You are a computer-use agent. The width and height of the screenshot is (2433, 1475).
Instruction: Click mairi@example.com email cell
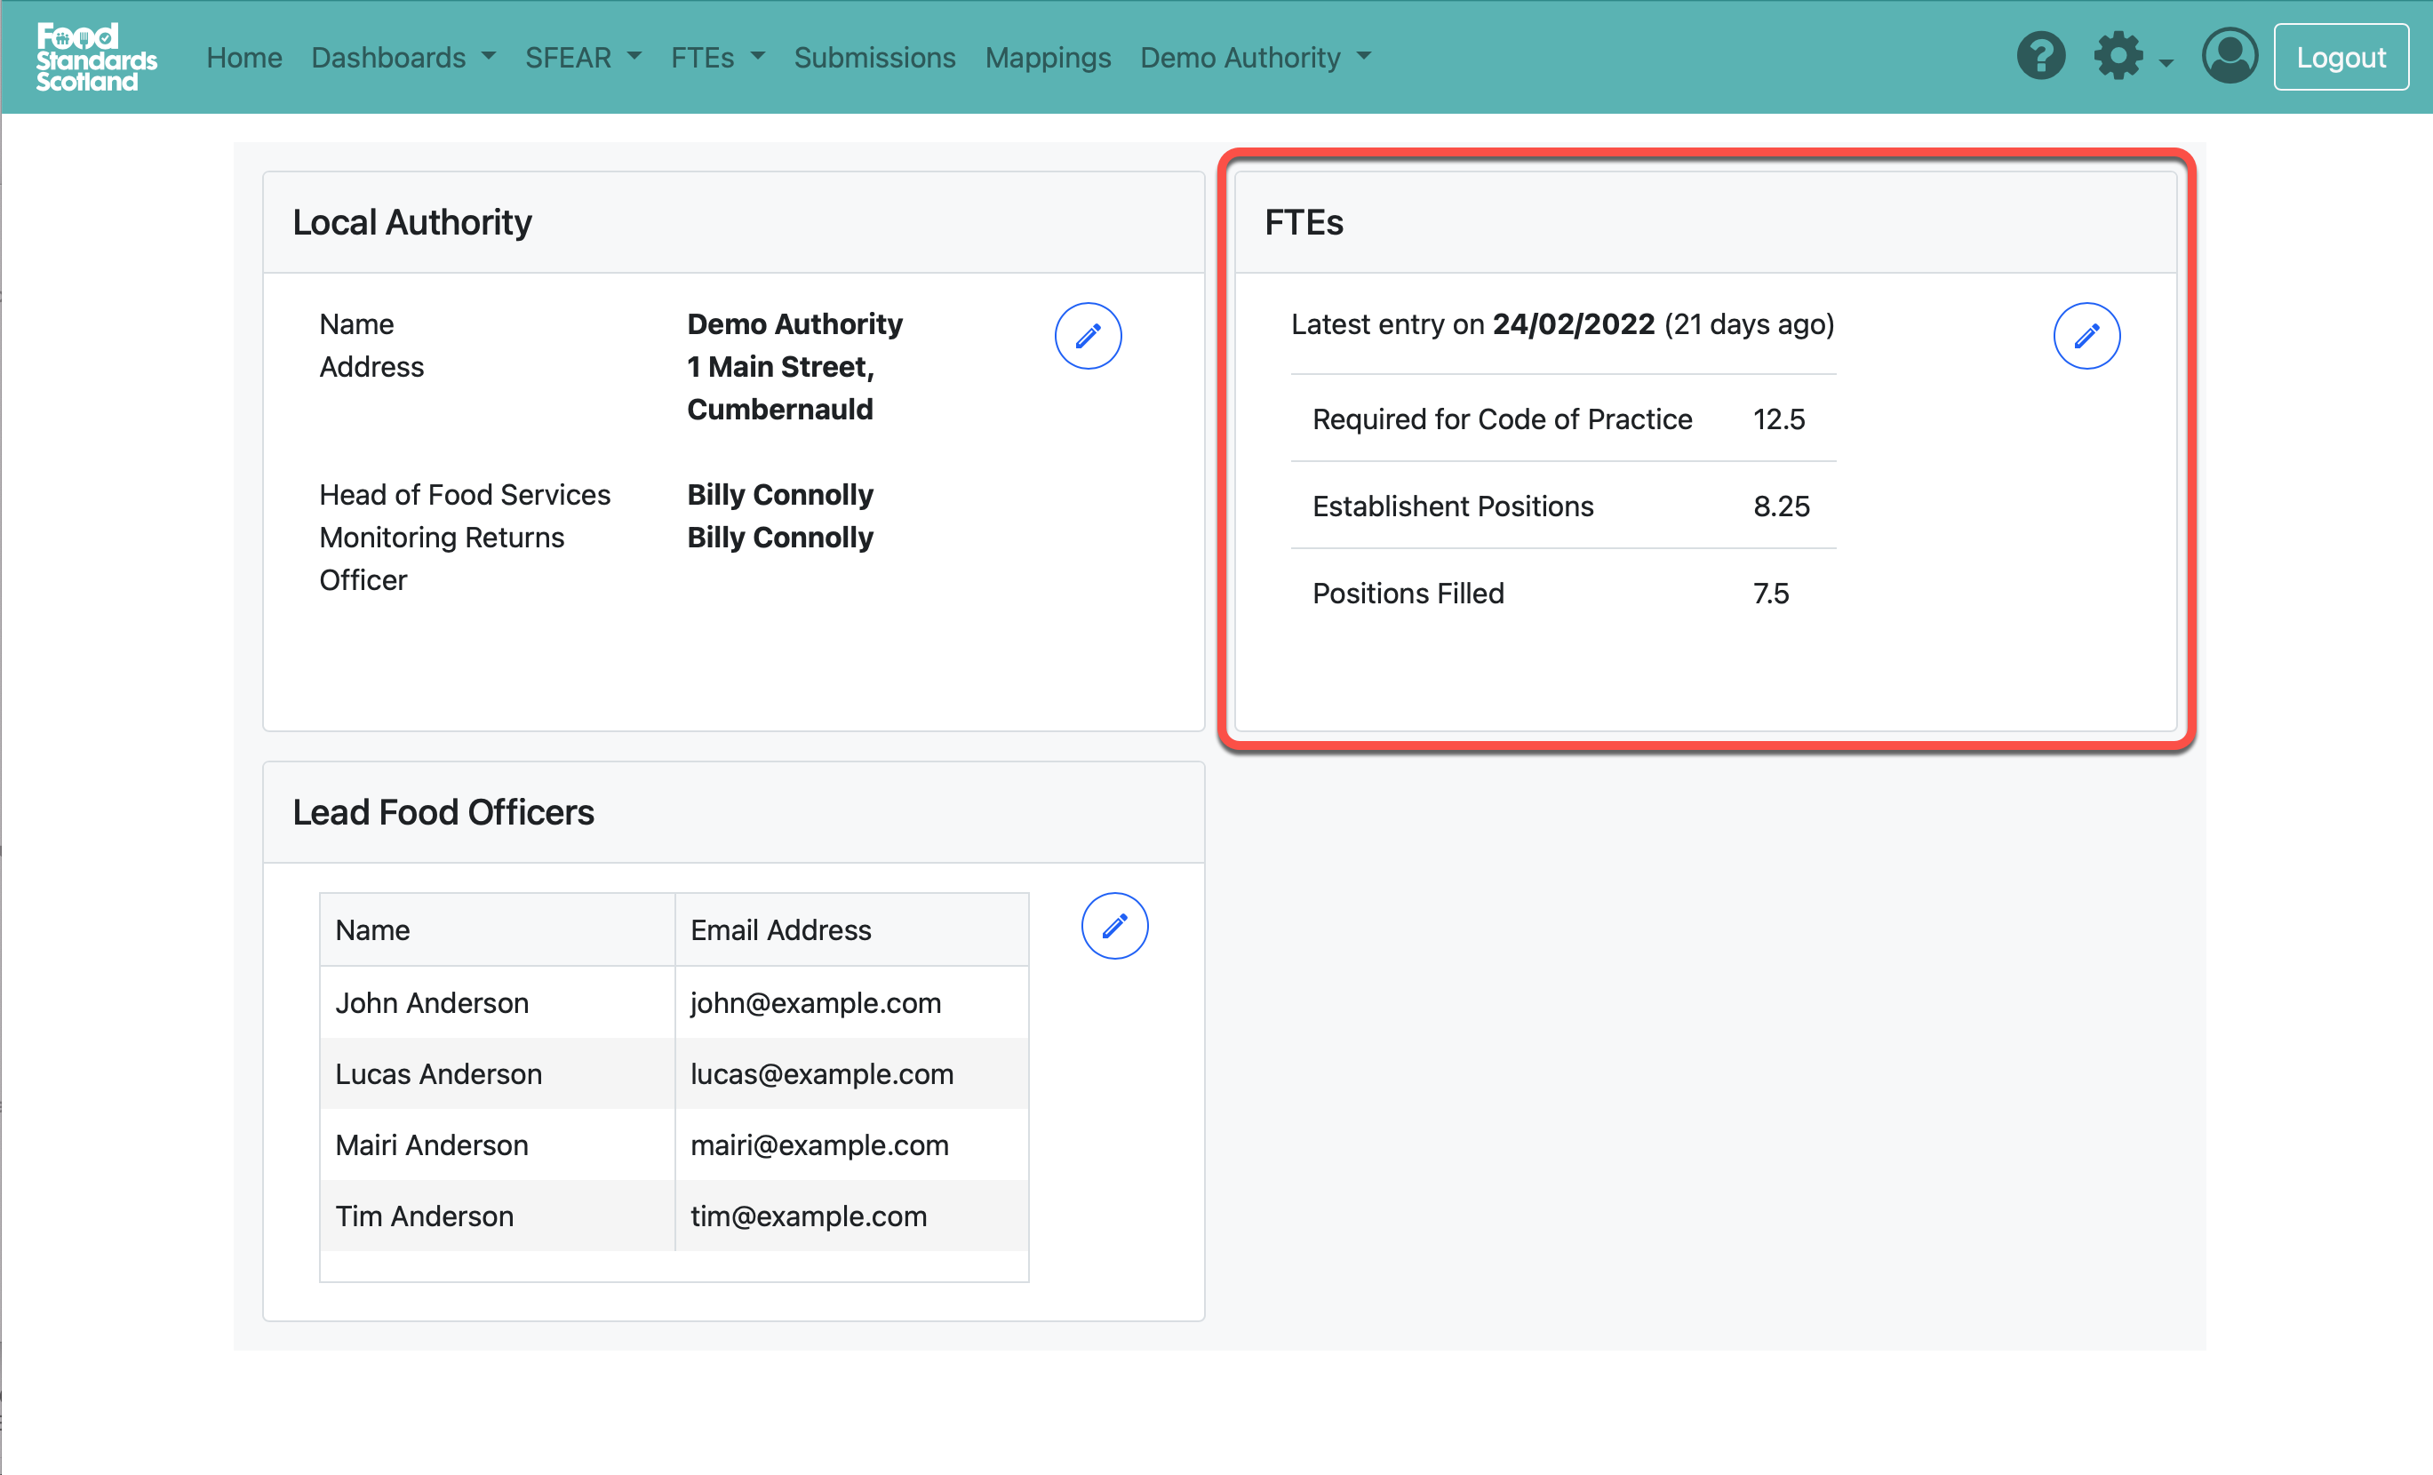click(851, 1144)
